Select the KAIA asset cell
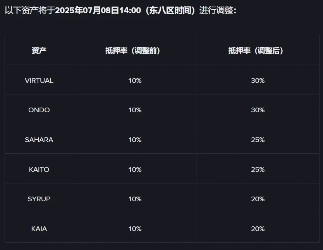 [39, 229]
